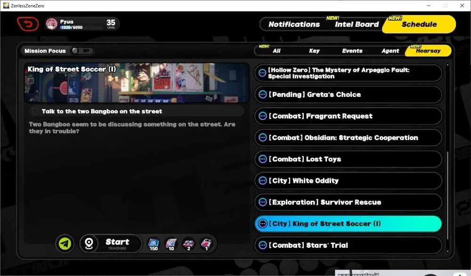
Task: Close the ZenlessZoneZero window
Action: pos(462,6)
